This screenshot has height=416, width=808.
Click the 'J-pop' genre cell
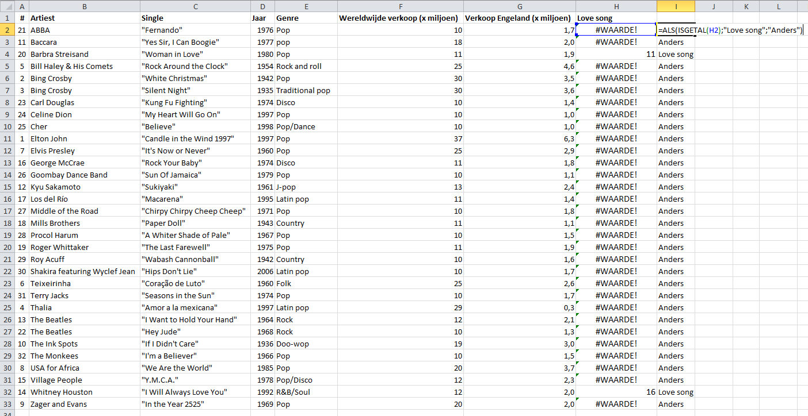pos(306,187)
